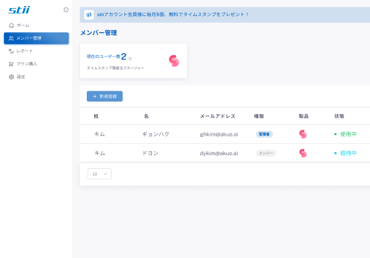Viewport: 370px width, 258px height.
Task: Sort by 姓 column header
Action: click(x=96, y=116)
